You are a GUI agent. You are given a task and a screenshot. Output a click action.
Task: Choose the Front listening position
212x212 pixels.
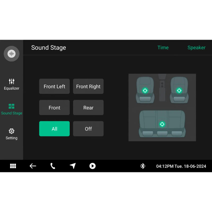point(55,108)
